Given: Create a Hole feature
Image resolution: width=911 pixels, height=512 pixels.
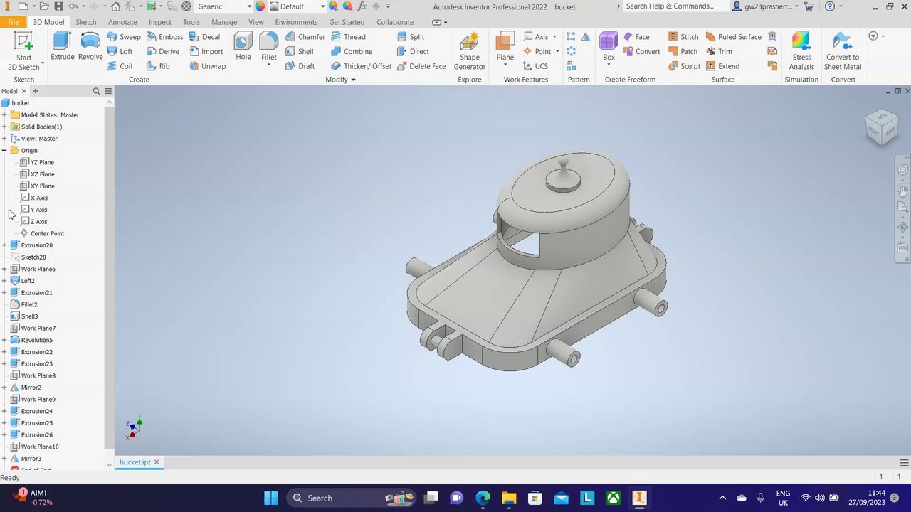Looking at the screenshot, I should click(x=243, y=46).
